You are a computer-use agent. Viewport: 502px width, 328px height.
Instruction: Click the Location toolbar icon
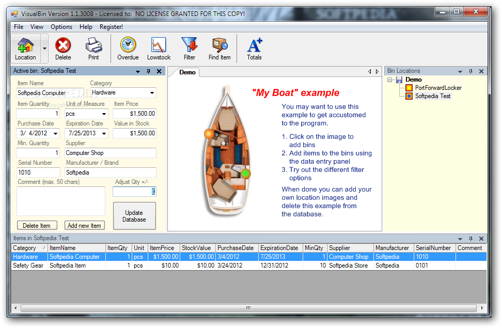point(26,49)
